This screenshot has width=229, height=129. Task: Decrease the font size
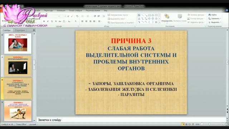click(x=72, y=16)
